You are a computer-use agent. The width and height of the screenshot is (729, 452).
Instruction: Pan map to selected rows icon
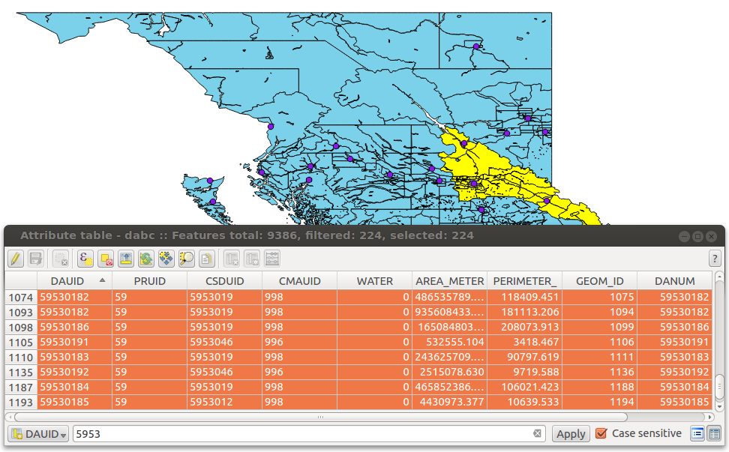[x=166, y=259]
